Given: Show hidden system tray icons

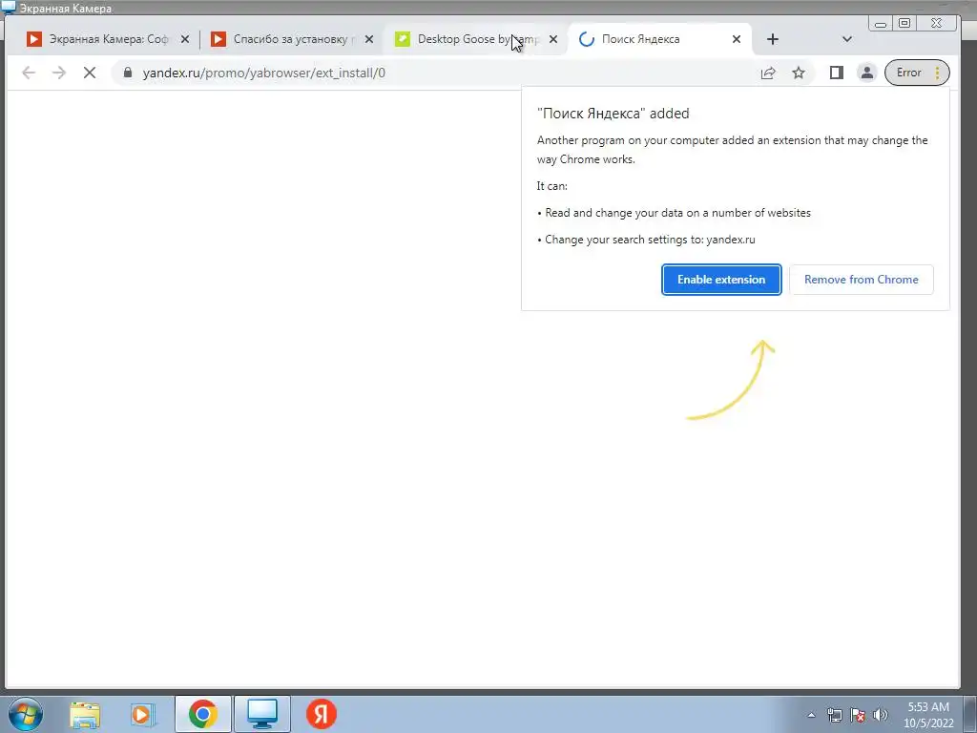Looking at the screenshot, I should (811, 715).
